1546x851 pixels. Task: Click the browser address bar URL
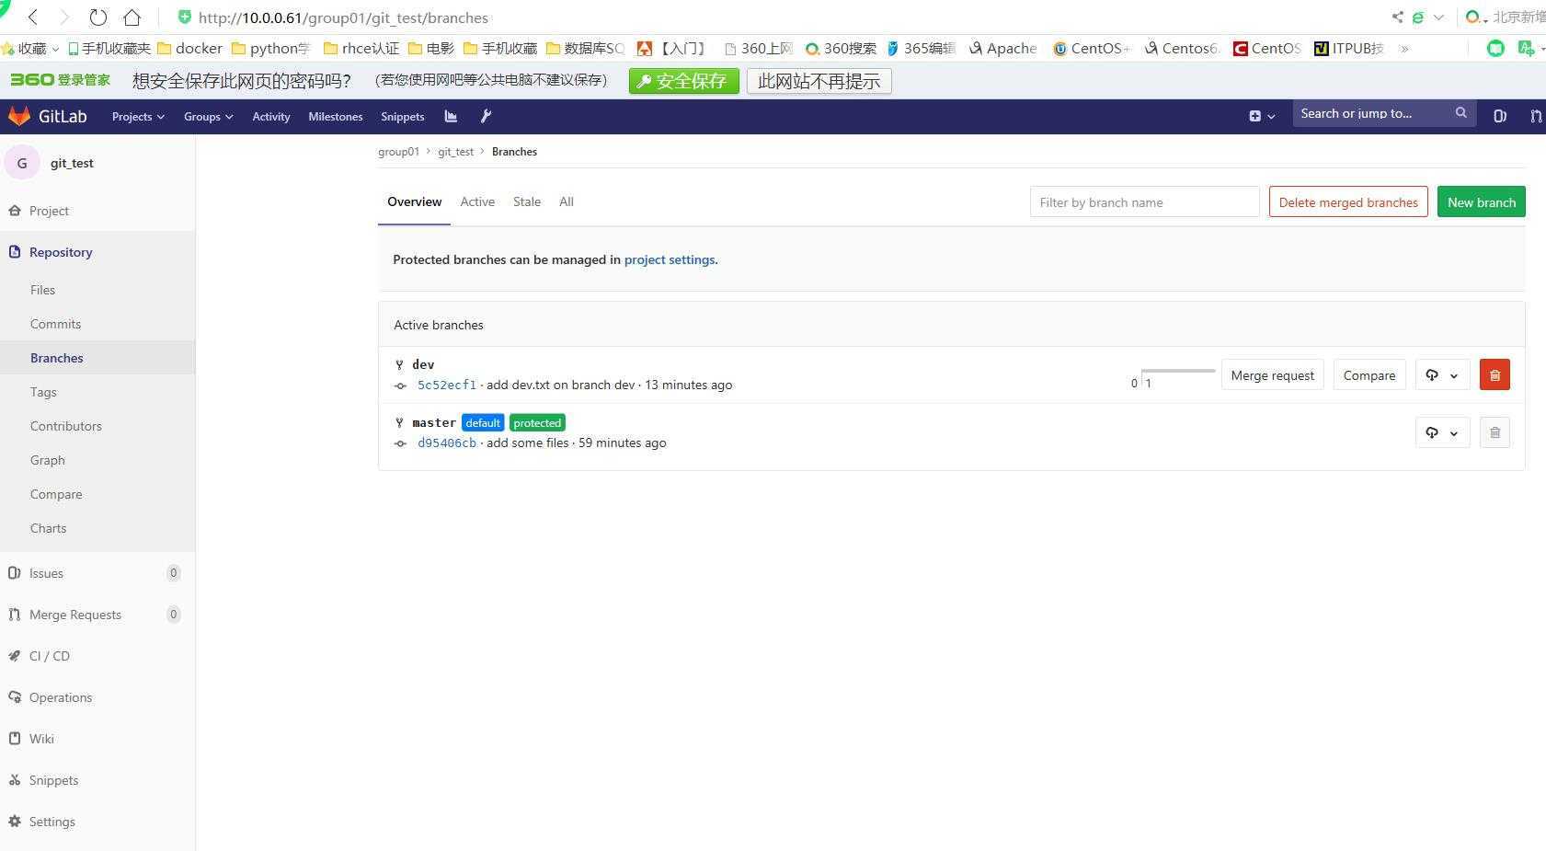point(343,17)
